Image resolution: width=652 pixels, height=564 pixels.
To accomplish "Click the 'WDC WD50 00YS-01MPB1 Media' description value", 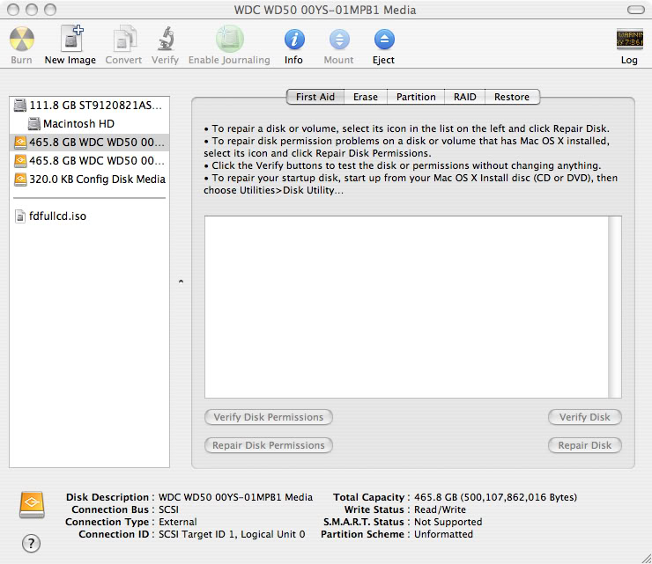I will point(236,497).
